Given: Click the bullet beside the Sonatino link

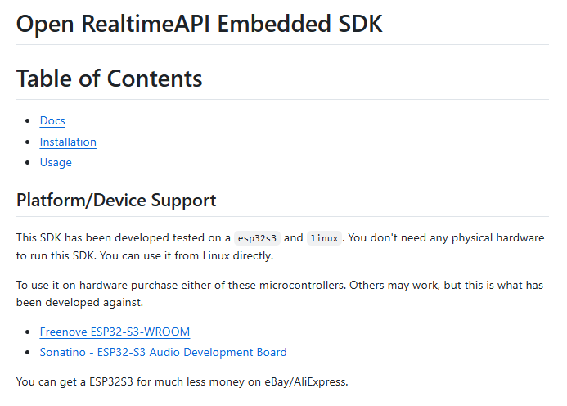Looking at the screenshot, I should (x=28, y=353).
